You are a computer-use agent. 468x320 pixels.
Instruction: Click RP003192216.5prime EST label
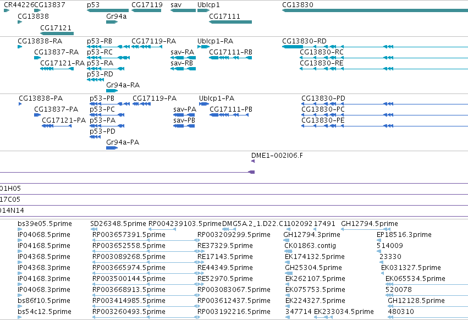point(234,312)
